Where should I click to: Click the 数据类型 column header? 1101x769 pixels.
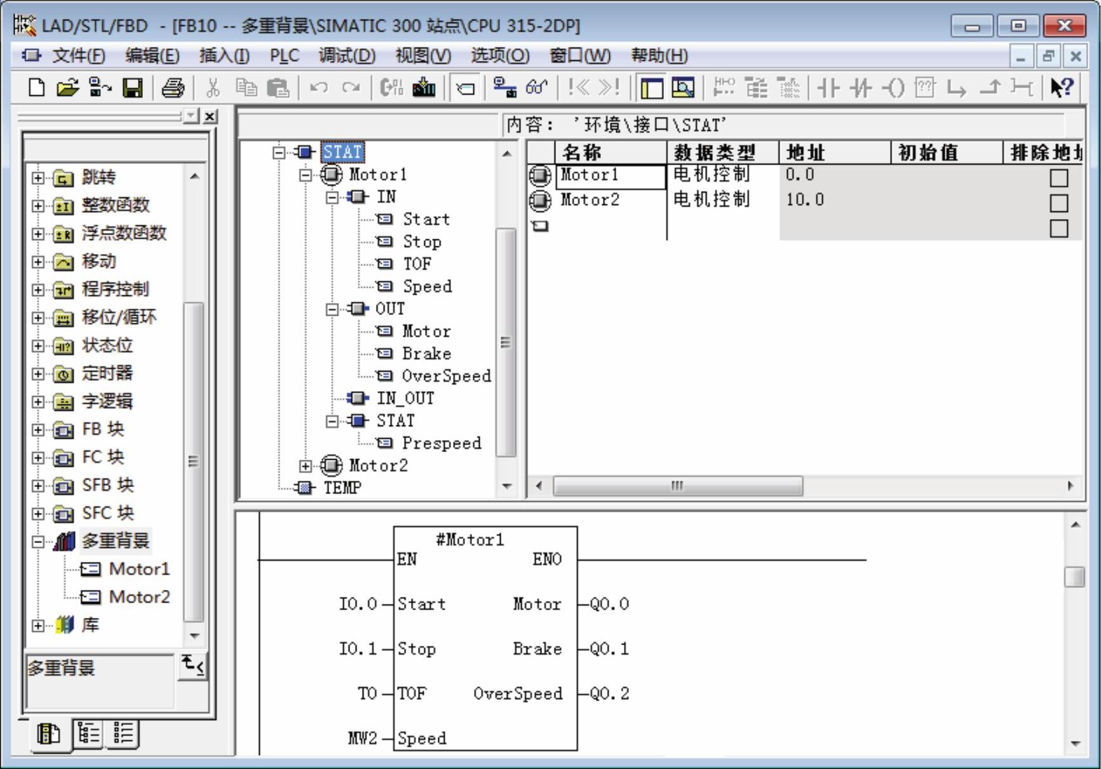723,152
